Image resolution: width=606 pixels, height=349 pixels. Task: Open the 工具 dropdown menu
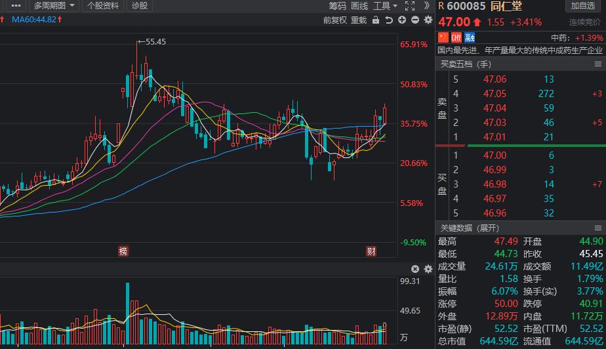[x=385, y=6]
